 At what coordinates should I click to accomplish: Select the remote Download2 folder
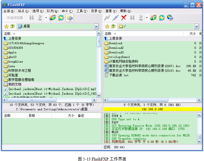152,48
